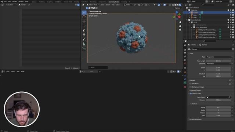The height and width of the screenshot is (132, 235).
Task: Open the node editor Add menu
Action: point(18,71)
